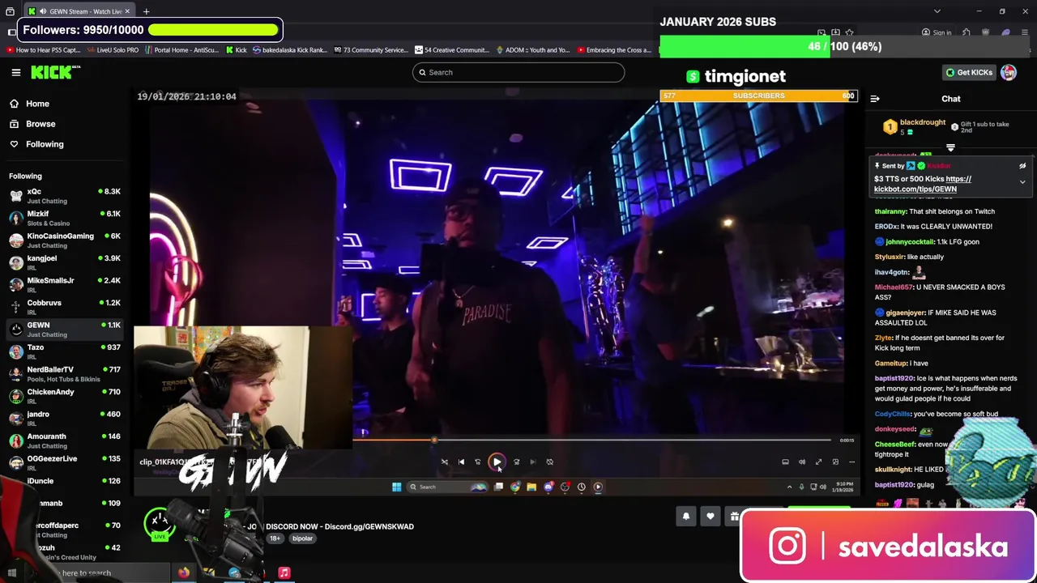Click the media player volume icon
The width and height of the screenshot is (1037, 583).
[x=802, y=462]
